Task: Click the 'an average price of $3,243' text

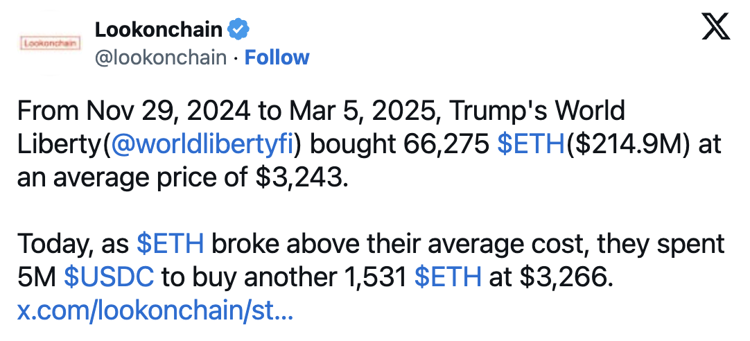Action: pyautogui.click(x=181, y=177)
